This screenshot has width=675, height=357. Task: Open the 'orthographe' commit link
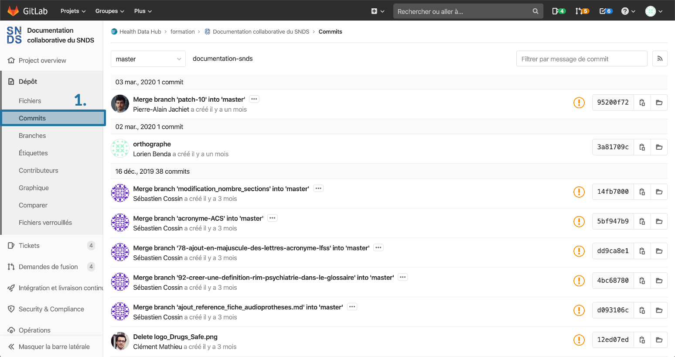152,144
